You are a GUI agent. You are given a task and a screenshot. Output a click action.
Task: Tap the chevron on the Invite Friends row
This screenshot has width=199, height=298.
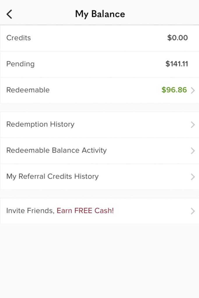193,211
